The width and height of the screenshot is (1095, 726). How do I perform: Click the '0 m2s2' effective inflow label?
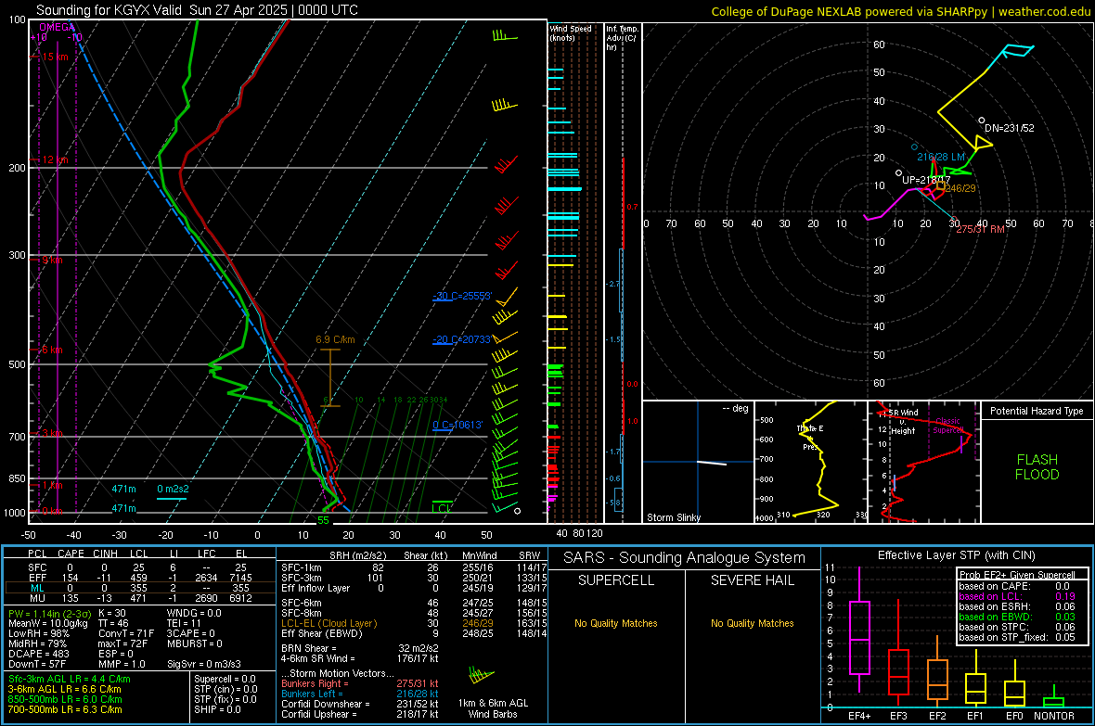coord(173,489)
